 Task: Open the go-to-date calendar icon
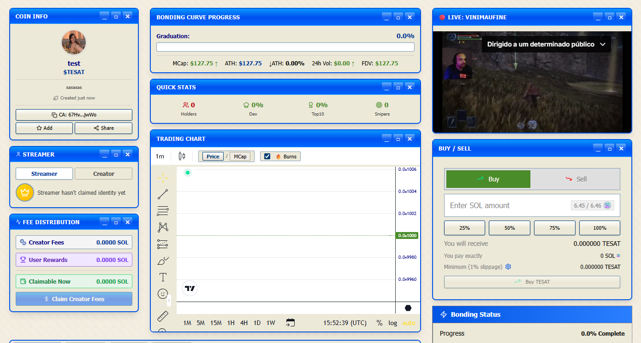coord(291,323)
